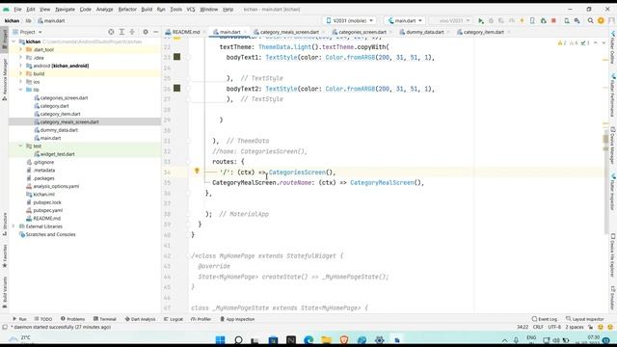Open the Search Everywhere magnifier icon

pyautogui.click(x=590, y=20)
